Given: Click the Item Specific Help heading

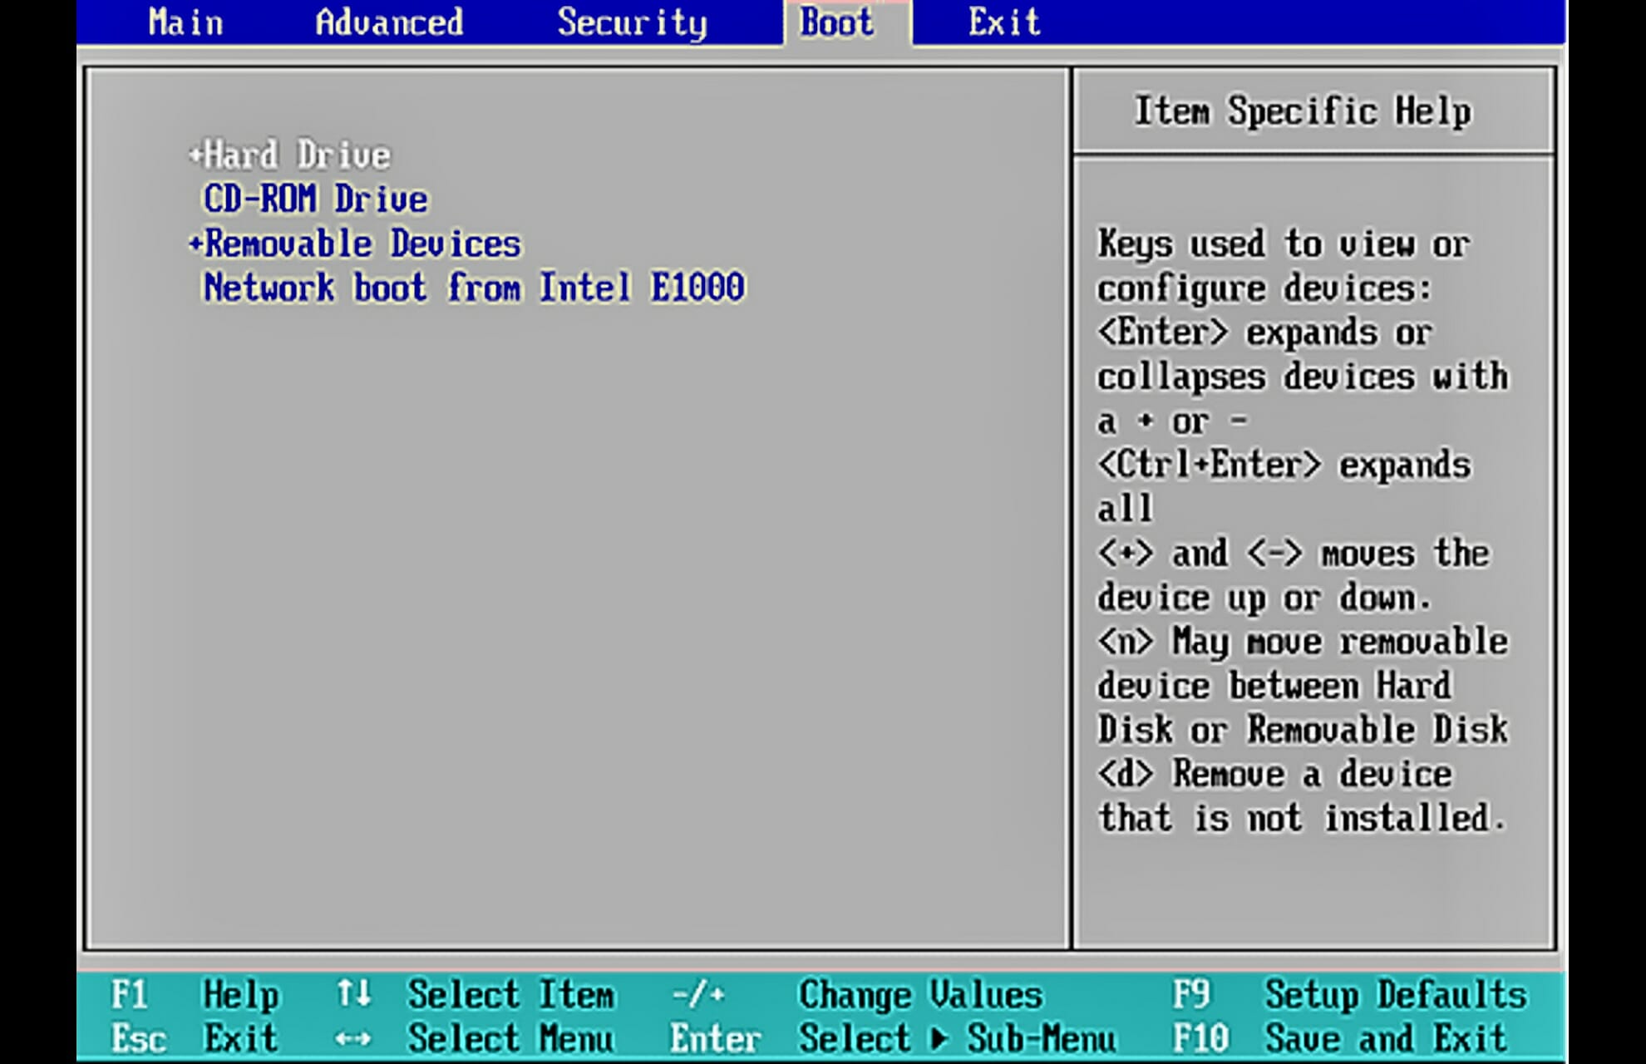Looking at the screenshot, I should [x=1303, y=111].
